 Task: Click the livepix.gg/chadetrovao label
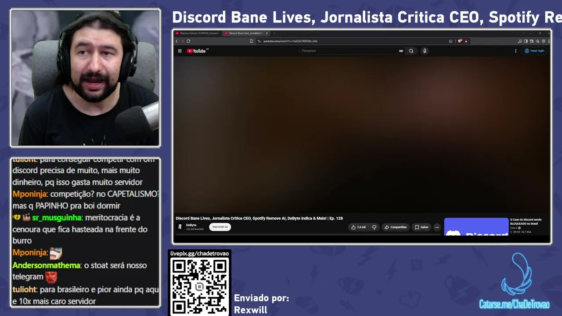point(199,254)
